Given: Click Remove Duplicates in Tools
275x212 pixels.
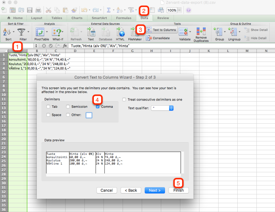Looking at the screenshot, I should pos(201,35).
